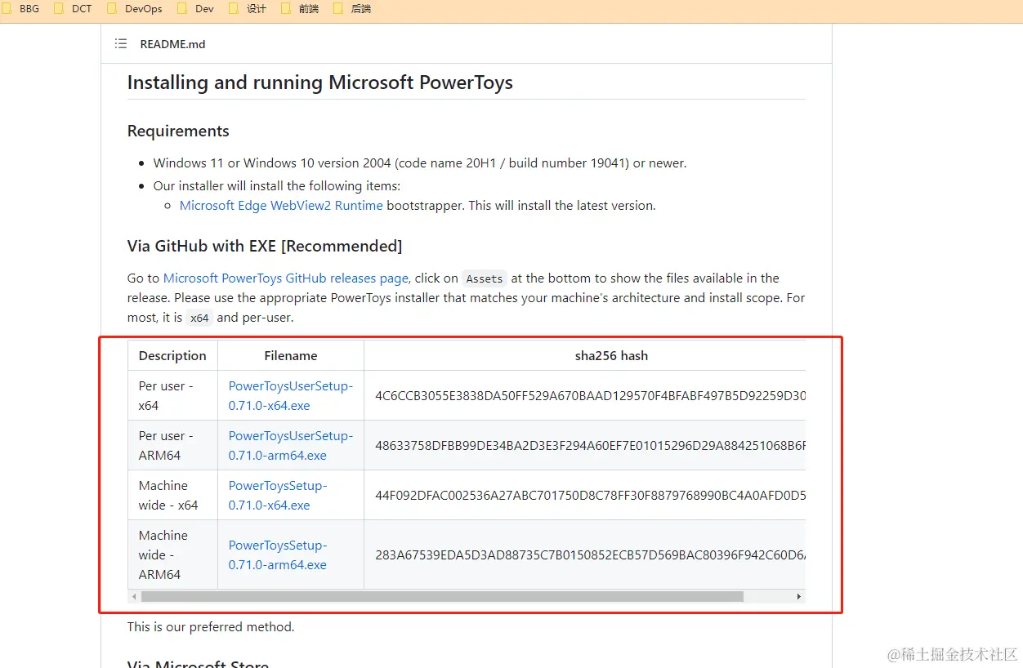
Task: Click the table scrollbar right arrow
Action: click(799, 597)
